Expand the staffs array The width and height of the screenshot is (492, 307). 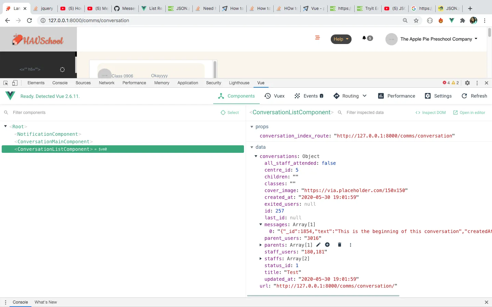pyautogui.click(x=261, y=259)
